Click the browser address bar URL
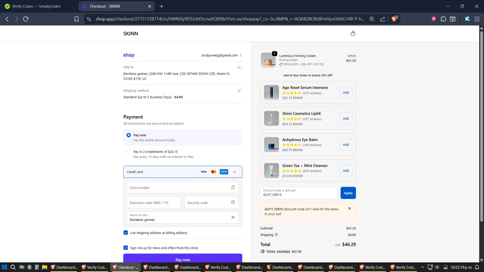Screen dimensions: 484x272 tap(230, 19)
